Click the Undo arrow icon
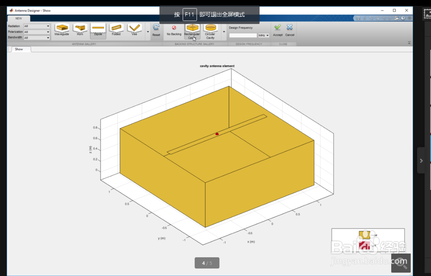Screen dimensions: 431x276 384,18
